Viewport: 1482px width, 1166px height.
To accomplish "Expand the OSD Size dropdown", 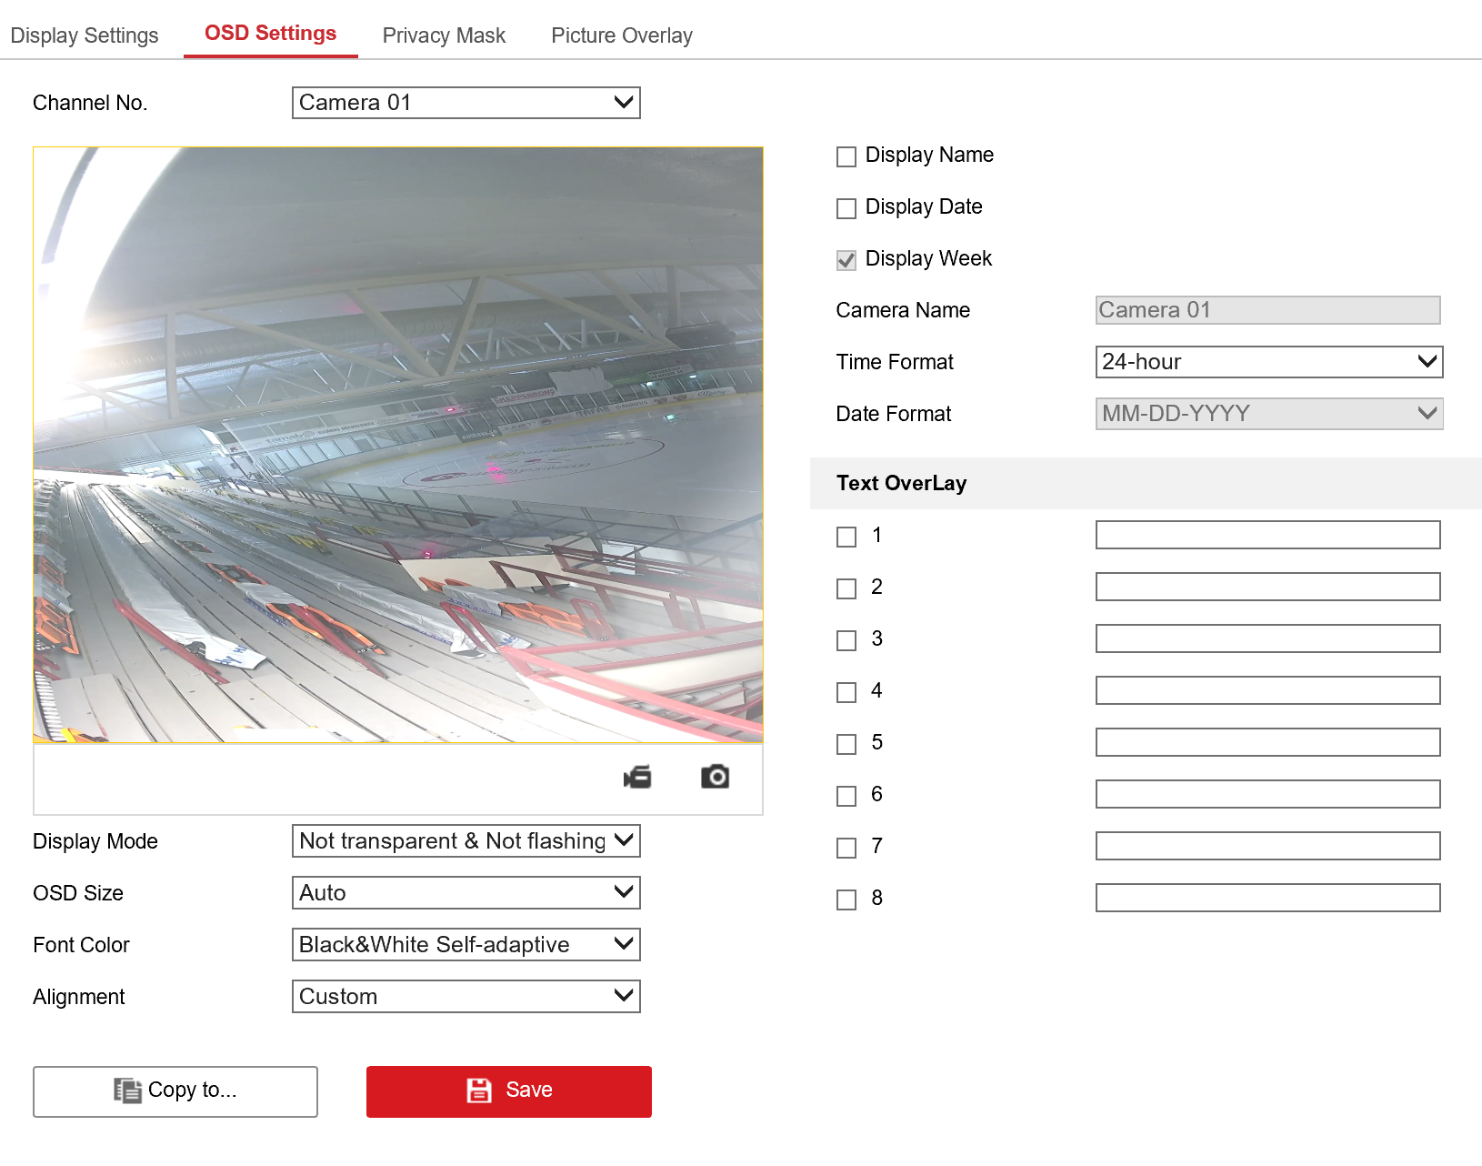I will point(466,893).
